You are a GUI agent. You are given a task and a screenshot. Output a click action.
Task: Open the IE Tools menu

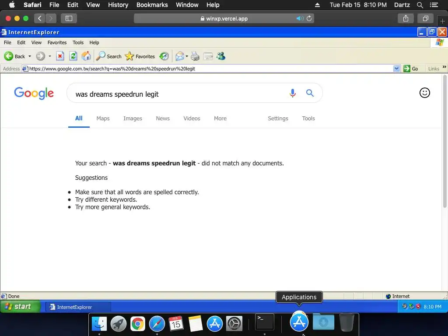78,42
